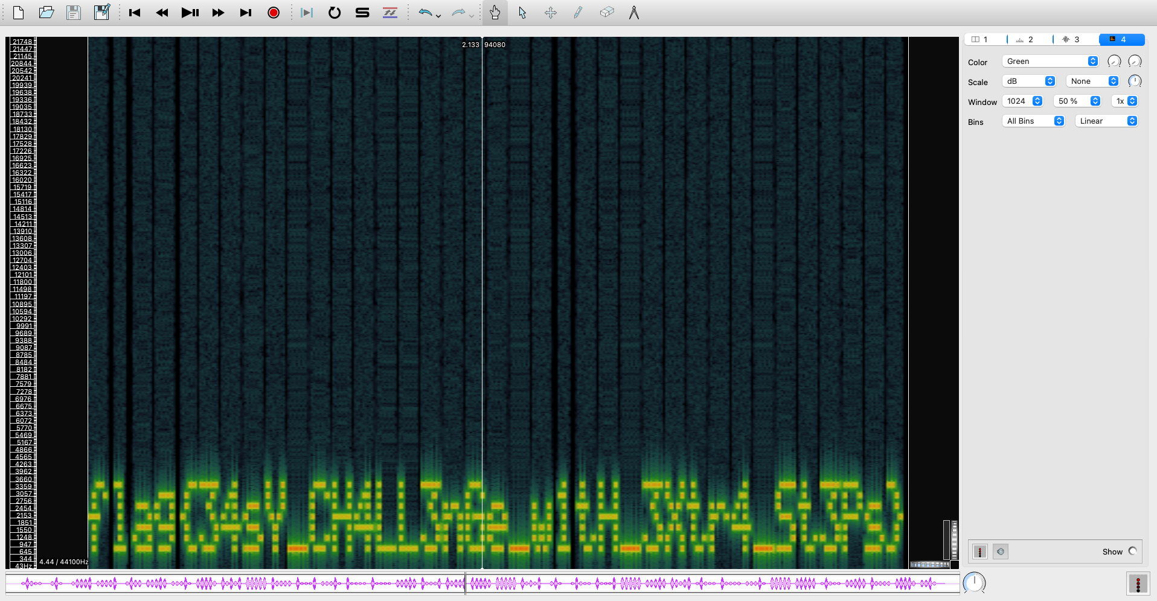The height and width of the screenshot is (601, 1157).
Task: Click layer playback level meter button
Action: point(979,552)
